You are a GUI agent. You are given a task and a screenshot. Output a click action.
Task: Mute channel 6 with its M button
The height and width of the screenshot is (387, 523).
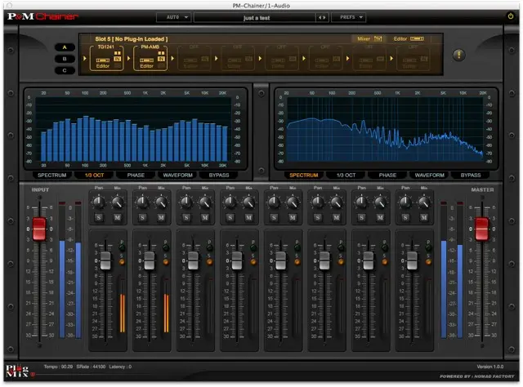pos(336,218)
